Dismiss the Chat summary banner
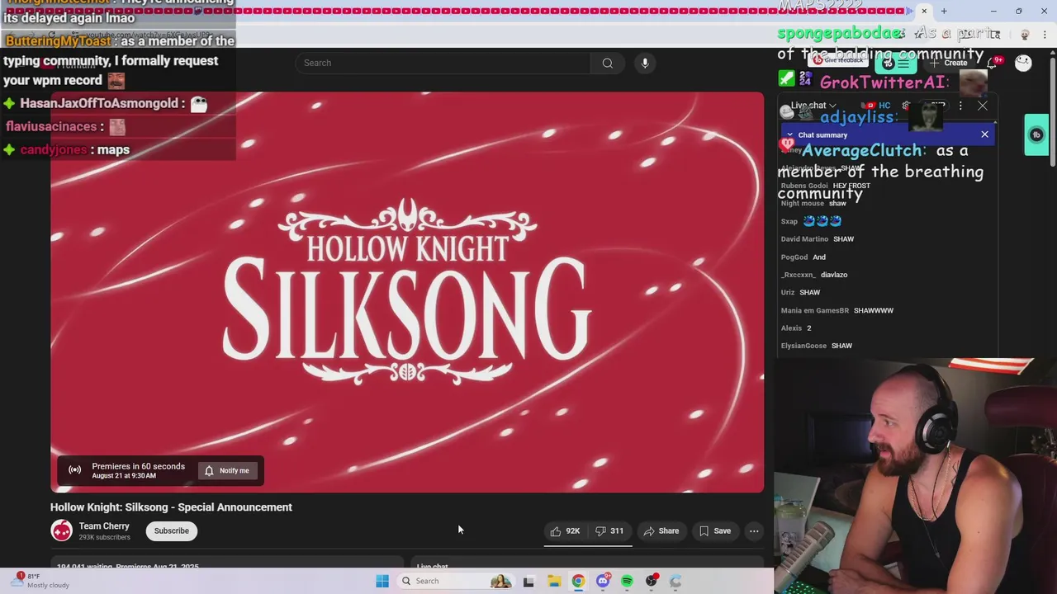Screen dimensions: 1057x594 coord(984,134)
